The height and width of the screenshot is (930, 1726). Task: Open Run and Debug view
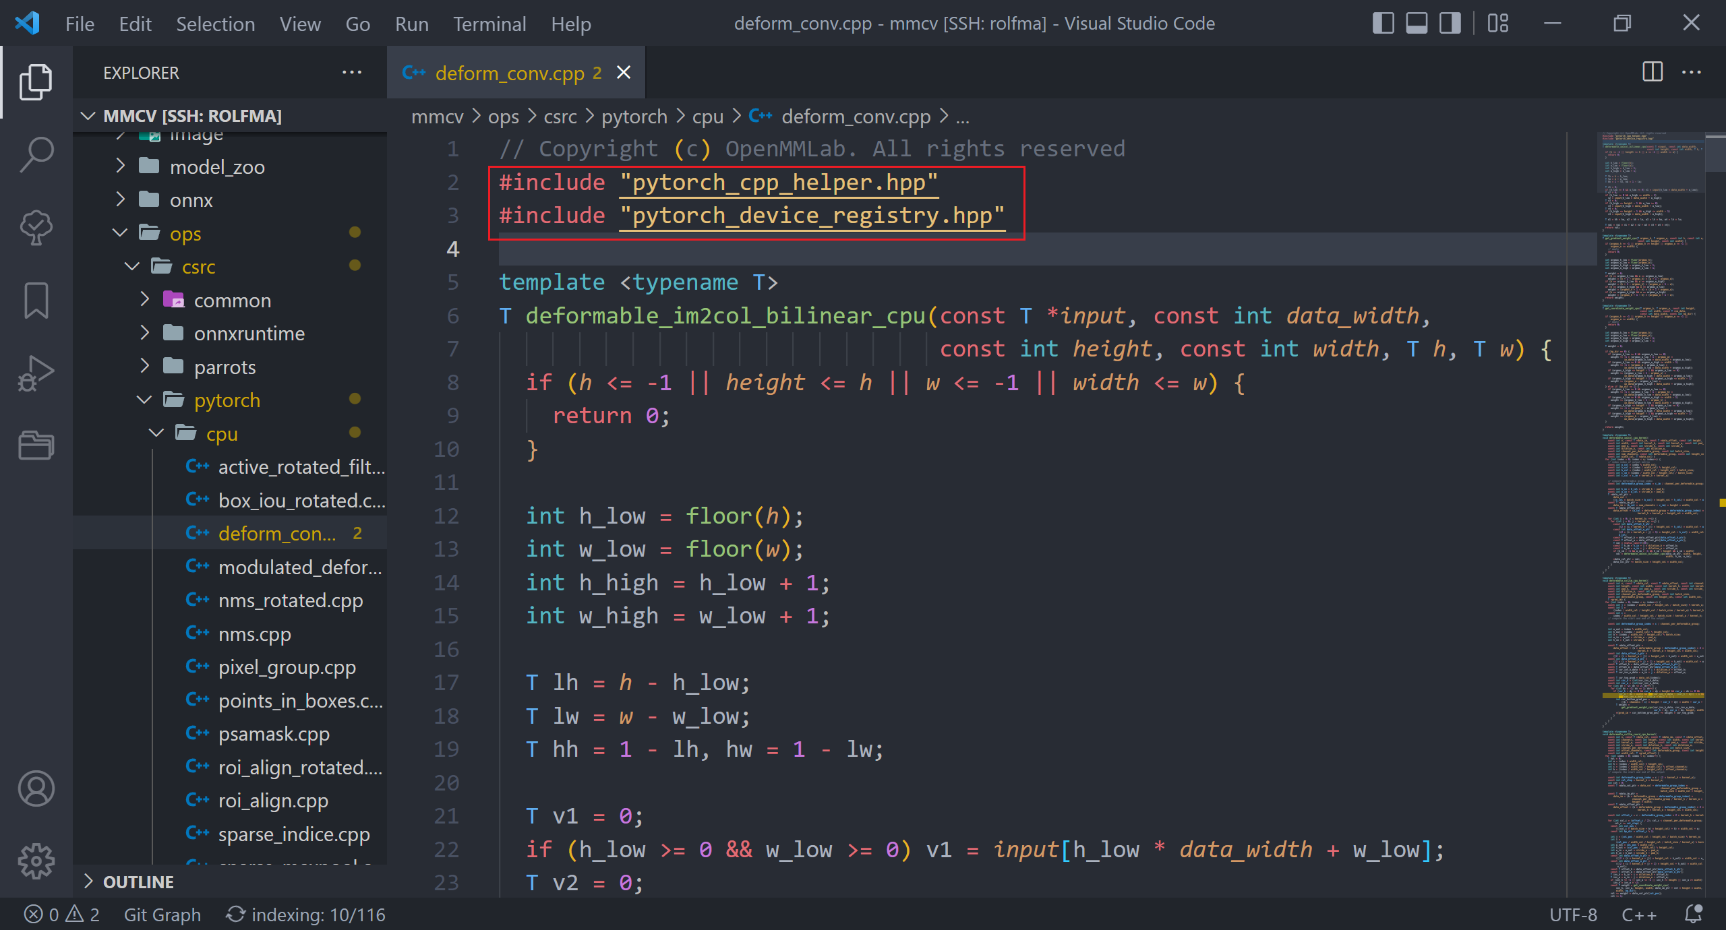coord(36,373)
